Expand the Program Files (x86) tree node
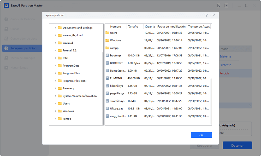 click(55, 81)
